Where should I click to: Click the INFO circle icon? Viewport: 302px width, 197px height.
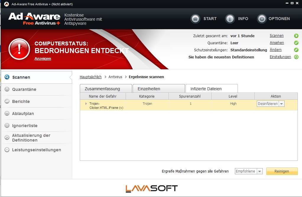pyautogui.click(x=230, y=19)
